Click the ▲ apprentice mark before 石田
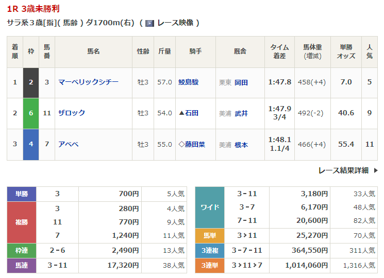This screenshot has height=278, width=384. pos(181,113)
